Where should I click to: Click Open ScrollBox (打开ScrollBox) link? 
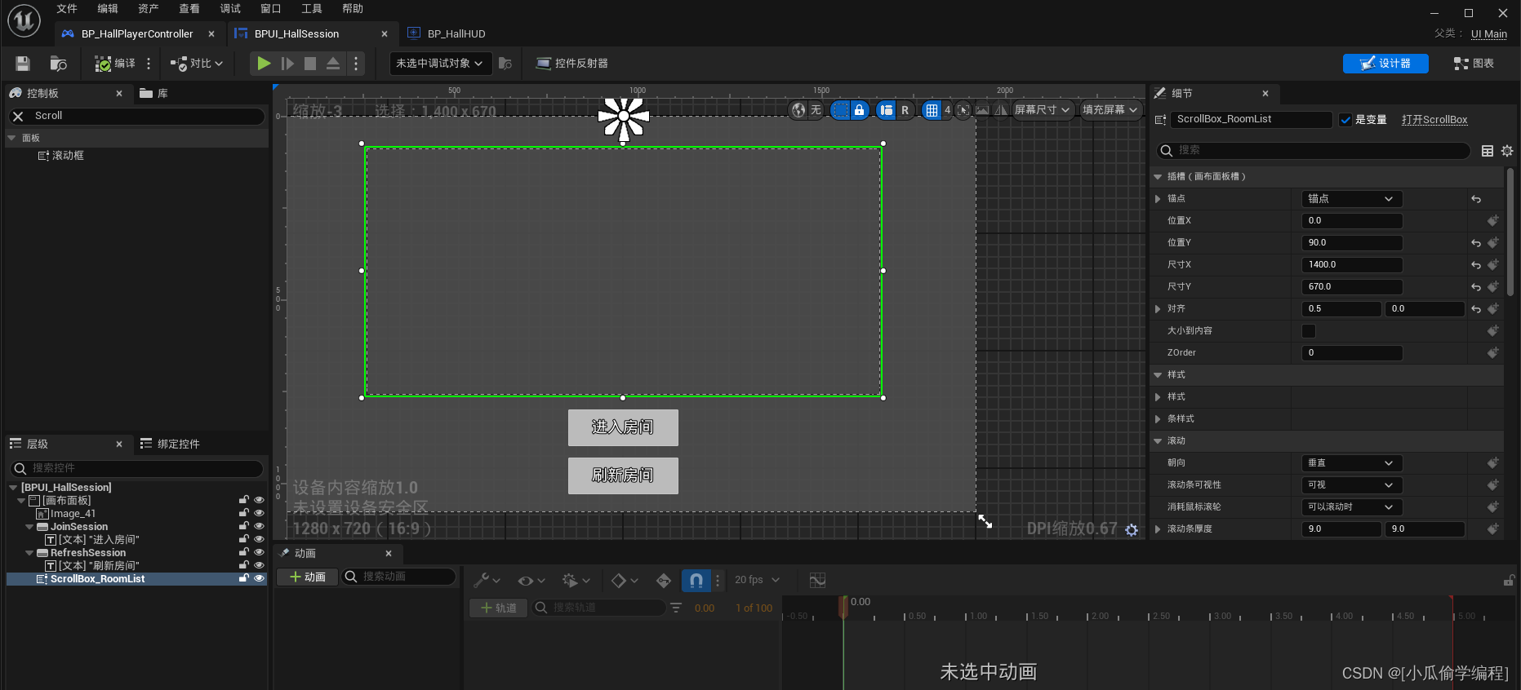click(1434, 120)
